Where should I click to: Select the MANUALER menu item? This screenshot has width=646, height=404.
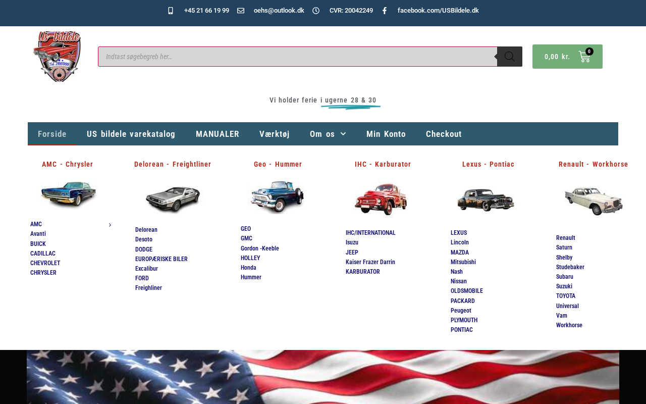(218, 134)
